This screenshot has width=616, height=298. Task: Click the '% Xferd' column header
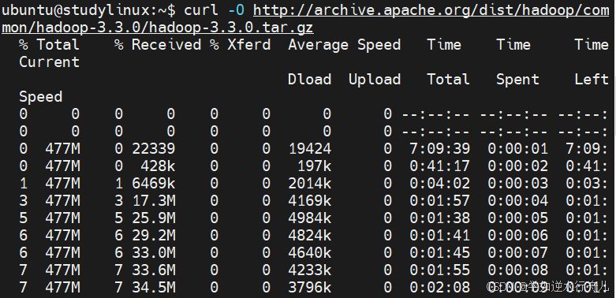point(240,44)
